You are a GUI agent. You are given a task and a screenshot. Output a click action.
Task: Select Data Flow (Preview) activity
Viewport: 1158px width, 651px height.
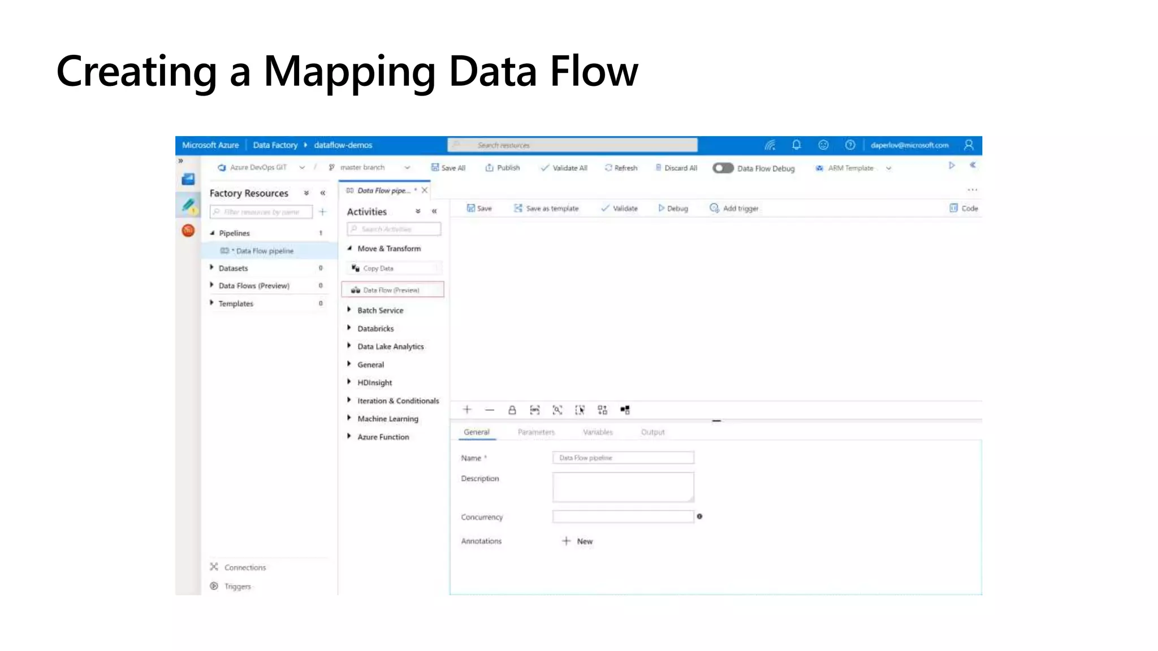392,290
